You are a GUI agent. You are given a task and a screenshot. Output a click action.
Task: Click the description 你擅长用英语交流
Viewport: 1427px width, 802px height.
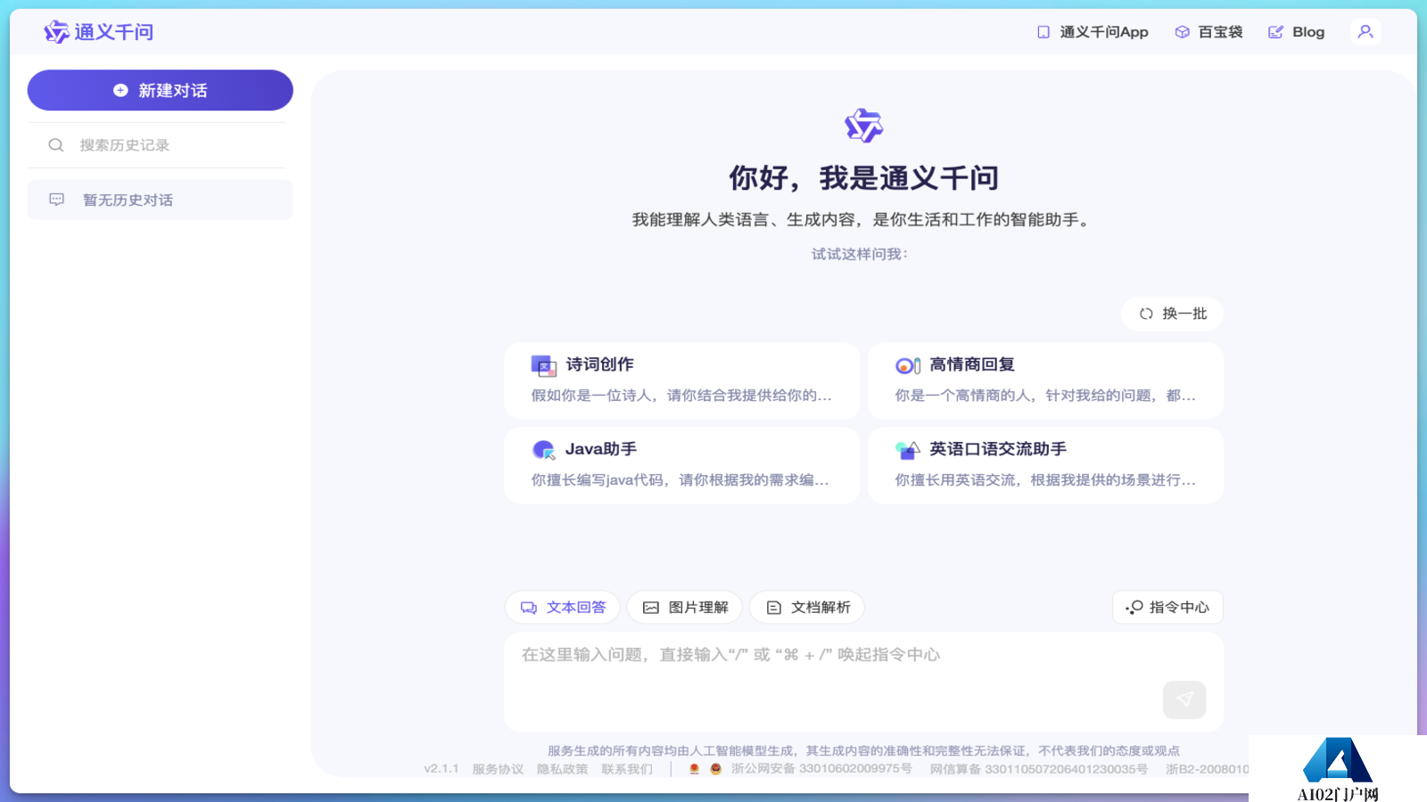(x=1045, y=480)
